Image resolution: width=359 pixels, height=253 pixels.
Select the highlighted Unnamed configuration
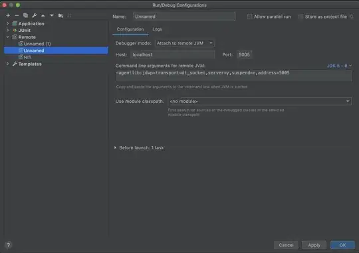[56, 50]
